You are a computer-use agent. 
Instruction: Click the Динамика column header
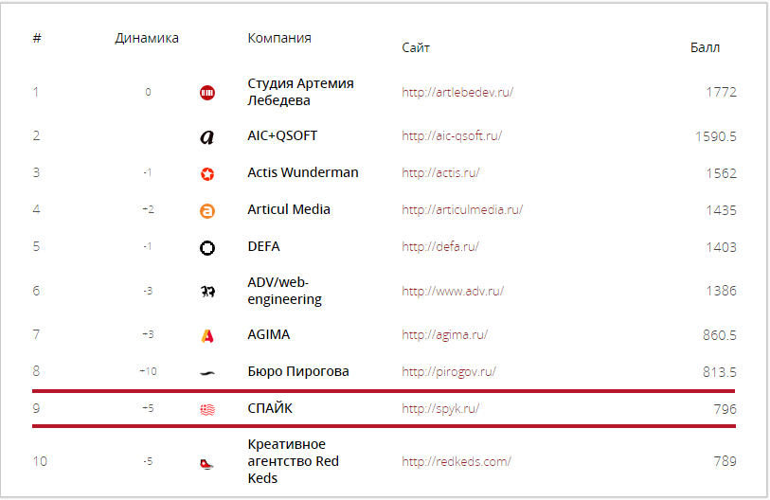click(147, 38)
